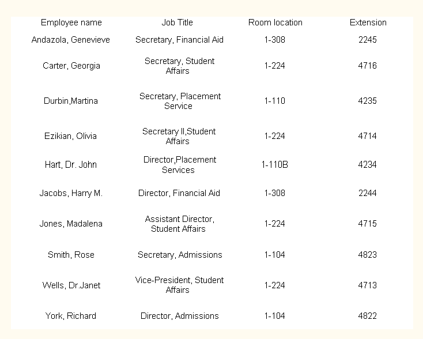Select the Carter, Georgia name cell
This screenshot has width=423, height=339.
pyautogui.click(x=71, y=66)
